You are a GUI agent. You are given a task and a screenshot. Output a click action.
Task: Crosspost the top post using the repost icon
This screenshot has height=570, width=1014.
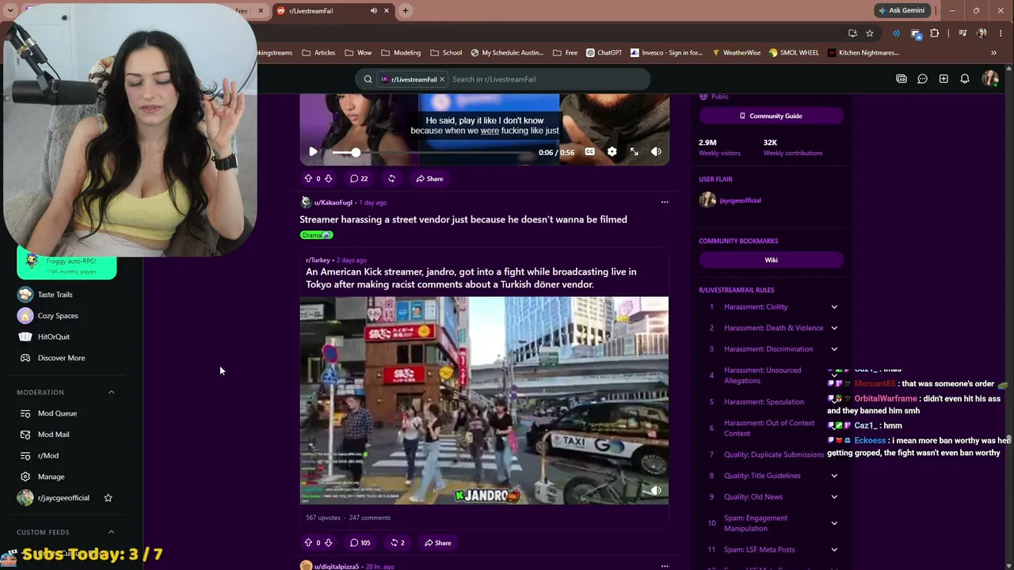[x=391, y=179]
